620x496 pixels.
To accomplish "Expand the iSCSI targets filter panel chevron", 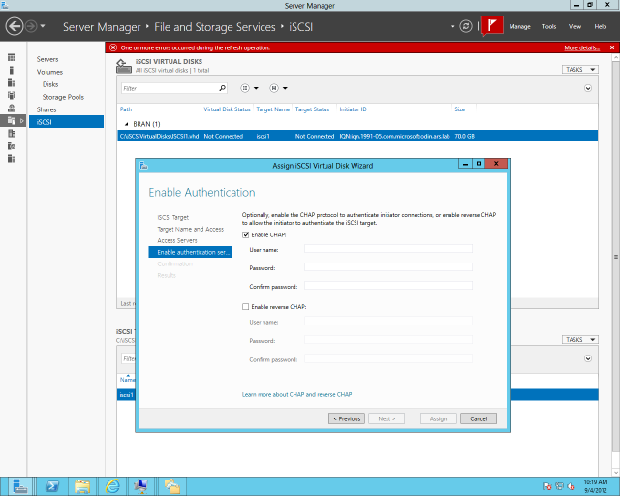I will coord(588,358).
